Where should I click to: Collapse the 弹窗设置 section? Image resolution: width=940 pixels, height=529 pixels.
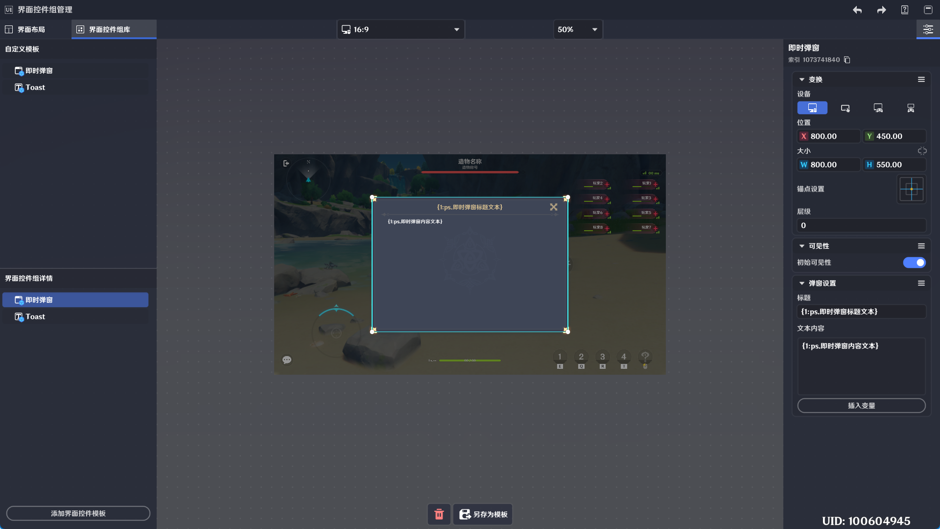pos(802,283)
